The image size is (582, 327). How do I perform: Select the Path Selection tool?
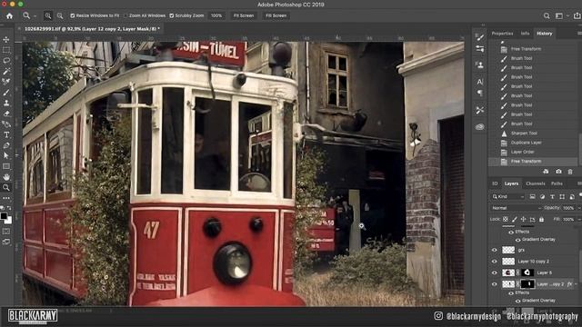6,155
